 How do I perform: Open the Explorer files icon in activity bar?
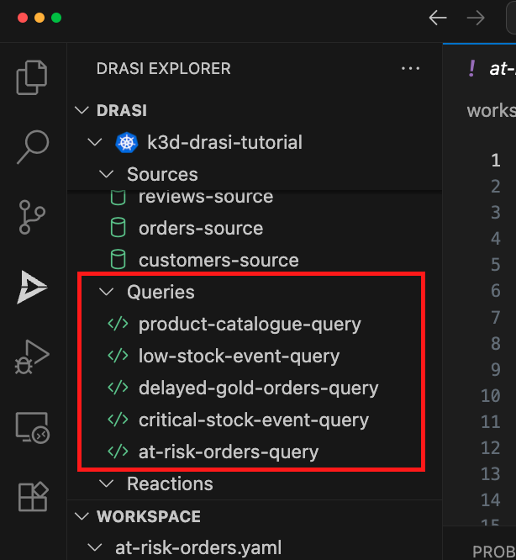(x=32, y=78)
